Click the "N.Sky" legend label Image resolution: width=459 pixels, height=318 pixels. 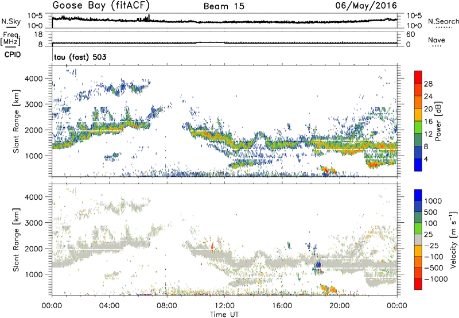pyautogui.click(x=11, y=21)
